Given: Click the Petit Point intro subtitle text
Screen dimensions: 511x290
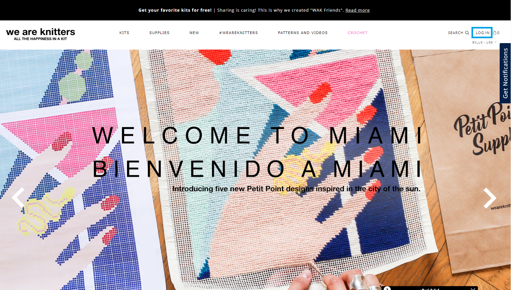Looking at the screenshot, I should [296, 189].
